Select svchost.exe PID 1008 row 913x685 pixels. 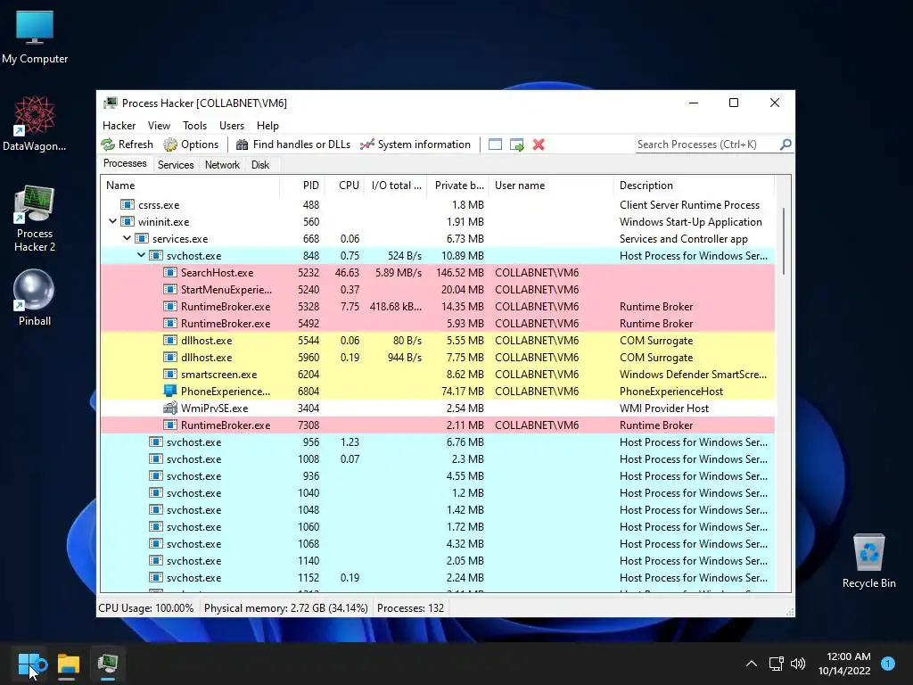pos(437,459)
